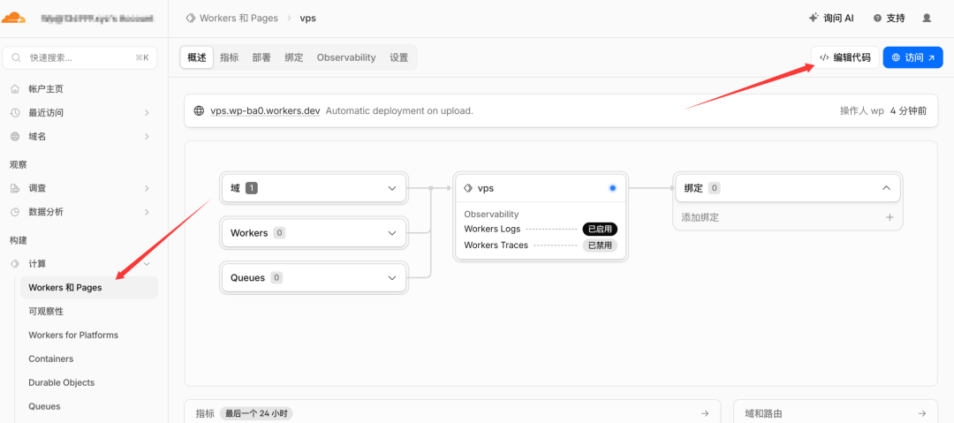Click the blue status dot on vps card
Screen dimensions: 954x423
[613, 188]
